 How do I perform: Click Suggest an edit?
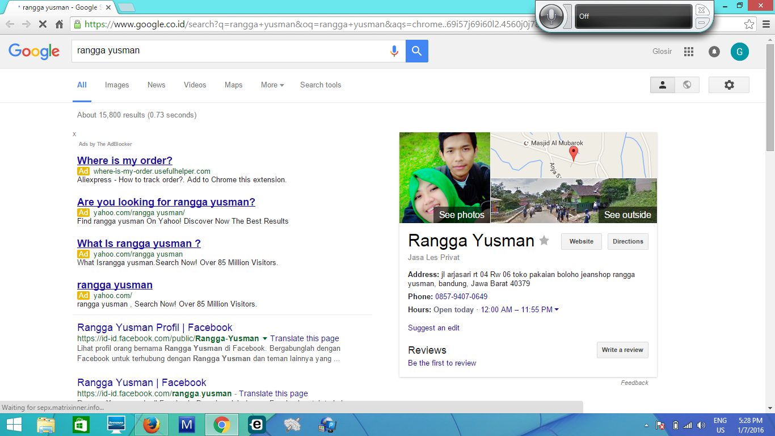(433, 328)
